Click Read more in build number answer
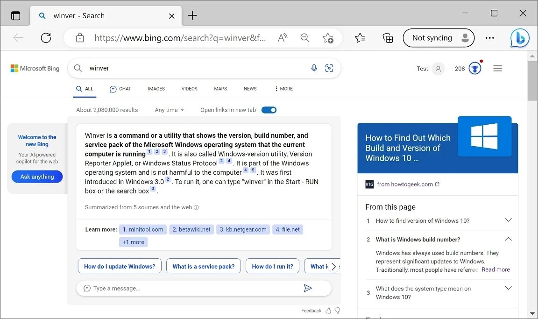Viewport: 538px width, 319px height. coord(496,270)
